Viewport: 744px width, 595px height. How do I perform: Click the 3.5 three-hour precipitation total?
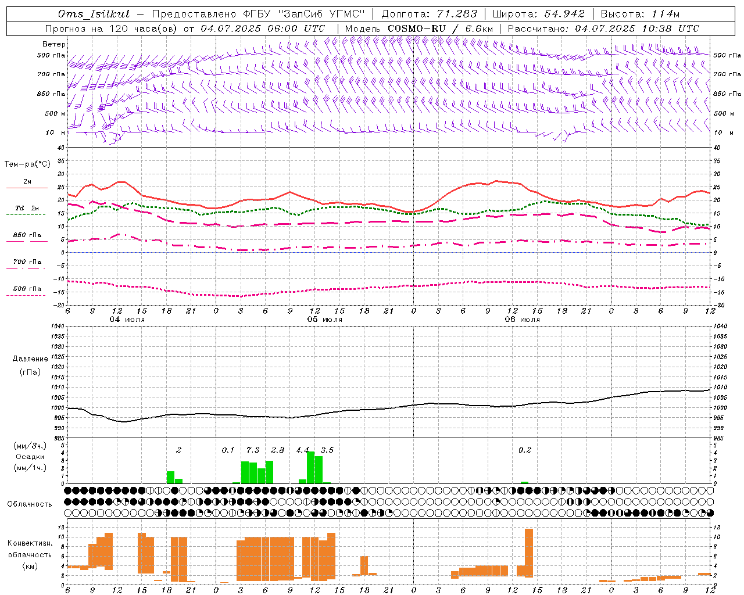(x=327, y=450)
